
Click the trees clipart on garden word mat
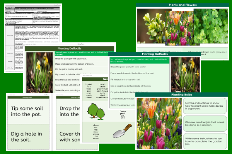[x=96, y=111]
